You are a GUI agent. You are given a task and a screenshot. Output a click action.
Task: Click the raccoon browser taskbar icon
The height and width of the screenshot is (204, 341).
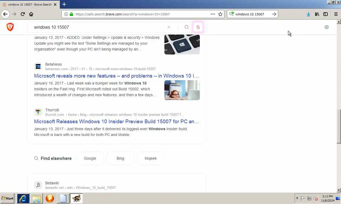pos(76,198)
